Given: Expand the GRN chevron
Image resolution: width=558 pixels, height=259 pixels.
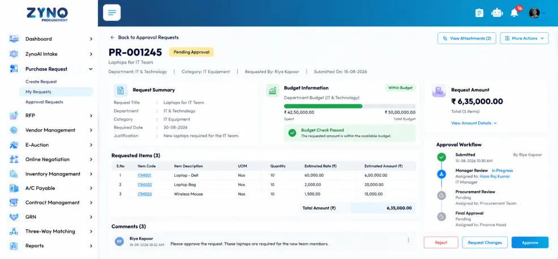Looking at the screenshot, I should [91, 217].
